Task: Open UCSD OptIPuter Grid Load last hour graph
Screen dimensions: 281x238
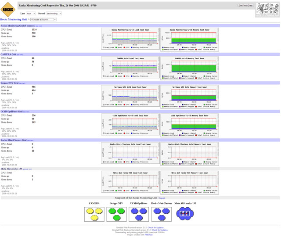Action: 130,125
